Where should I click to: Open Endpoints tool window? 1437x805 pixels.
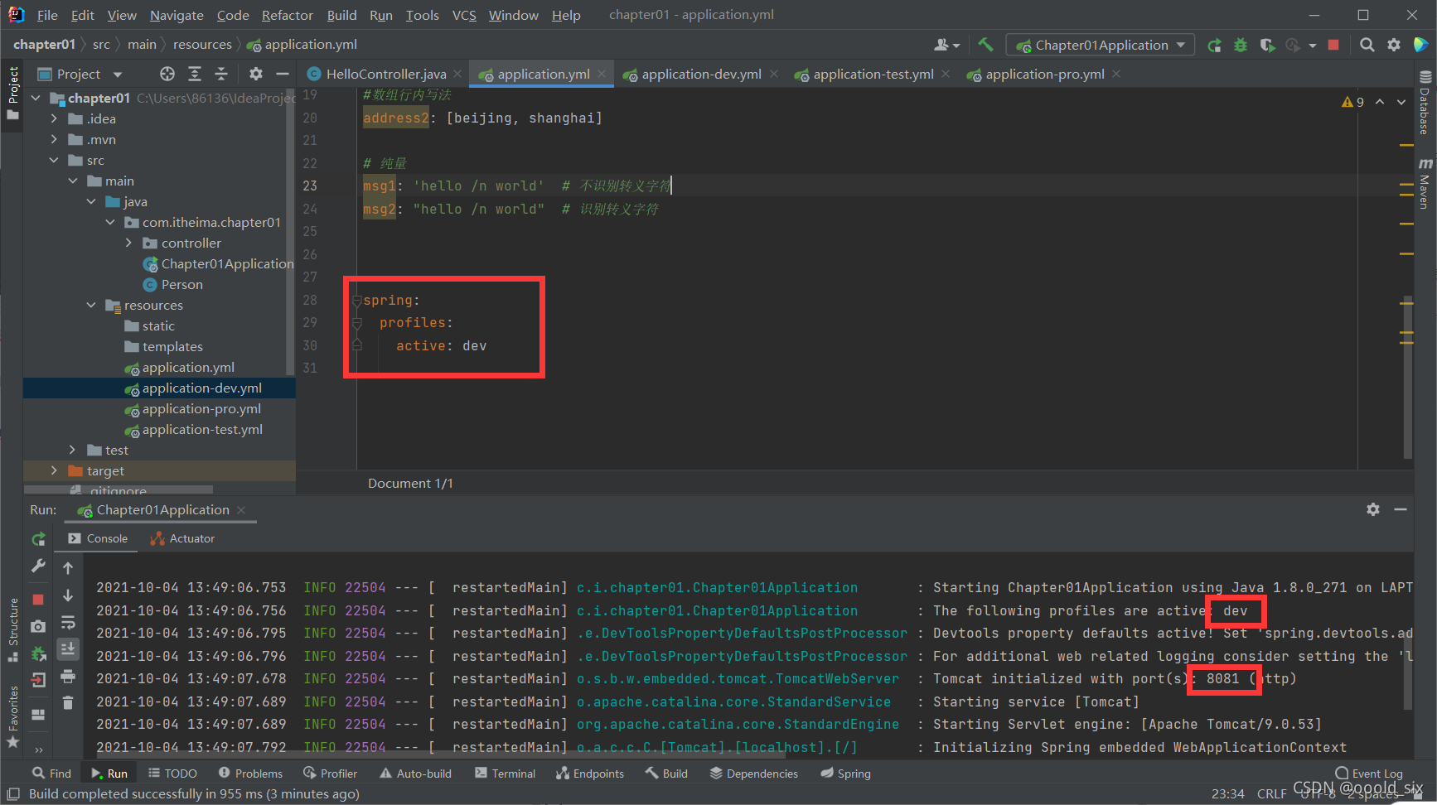click(x=590, y=774)
